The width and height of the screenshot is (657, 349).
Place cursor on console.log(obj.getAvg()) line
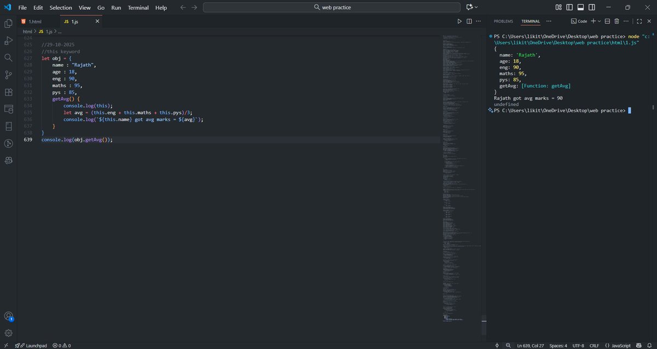[x=77, y=140]
